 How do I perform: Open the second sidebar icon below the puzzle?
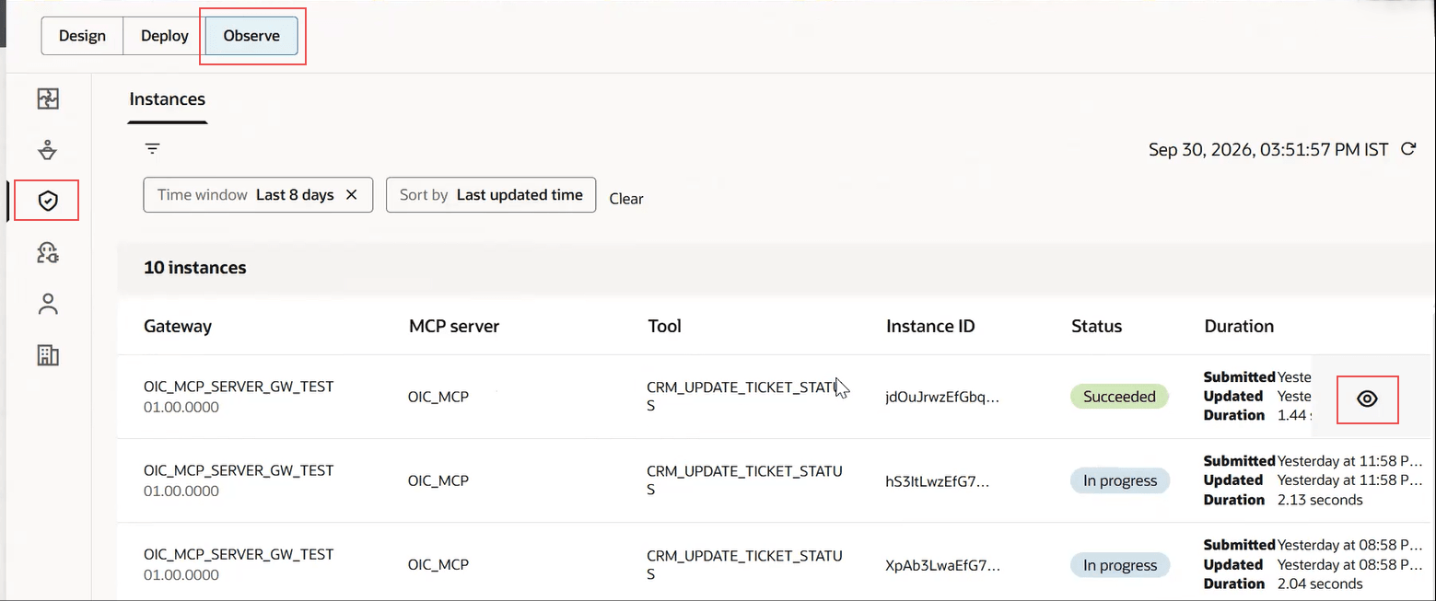48,149
